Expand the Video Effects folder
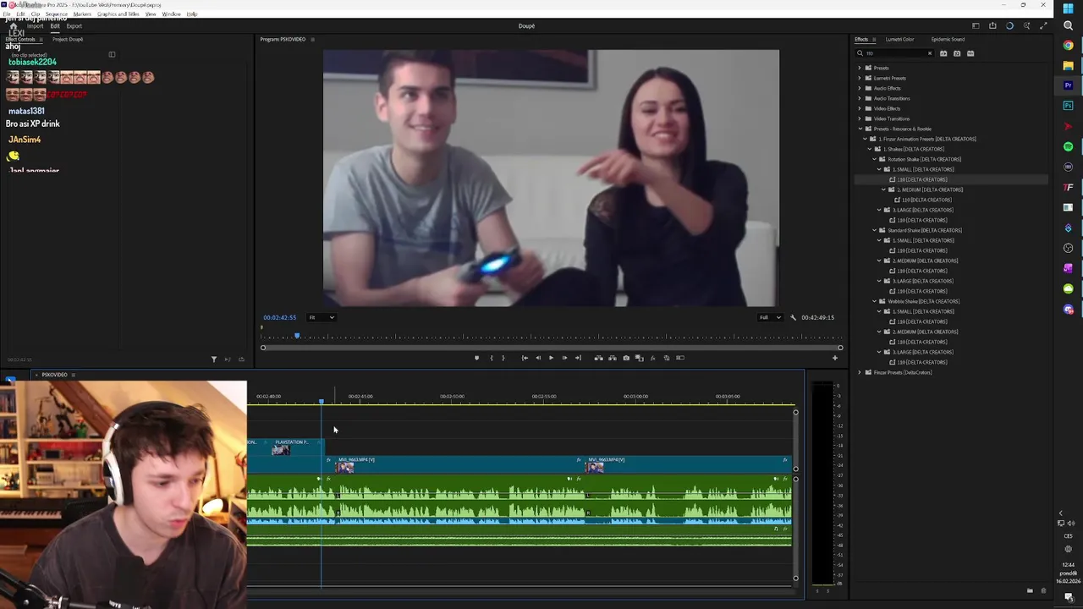Screen dimensions: 1083x609 click(860, 108)
